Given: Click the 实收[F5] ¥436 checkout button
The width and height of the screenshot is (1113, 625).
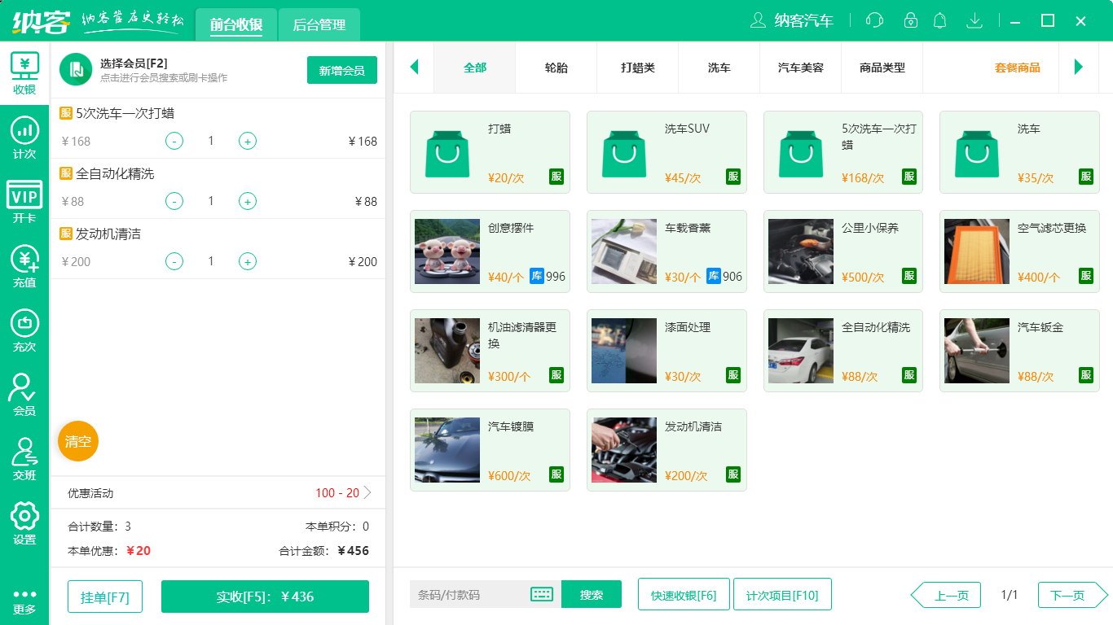Looking at the screenshot, I should (265, 597).
